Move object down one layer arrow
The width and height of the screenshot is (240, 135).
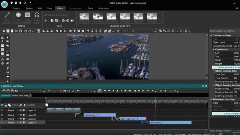pos(92,31)
